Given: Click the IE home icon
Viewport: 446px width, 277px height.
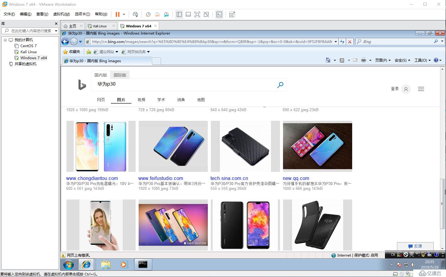Looking at the screenshot, I should tap(328, 60).
